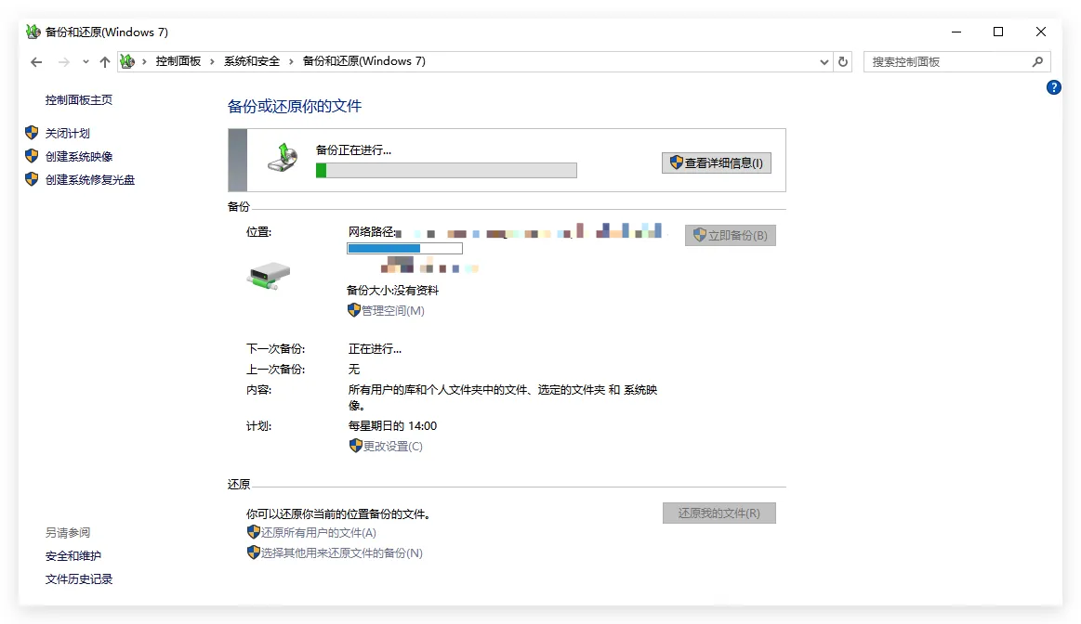Open 控制面板主页 in left sidebar
This screenshot has width=1081, height=624.
click(79, 100)
